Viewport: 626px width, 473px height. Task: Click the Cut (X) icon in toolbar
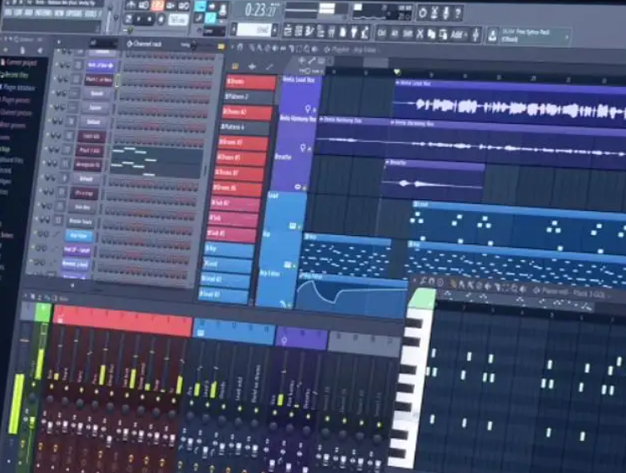(x=419, y=35)
